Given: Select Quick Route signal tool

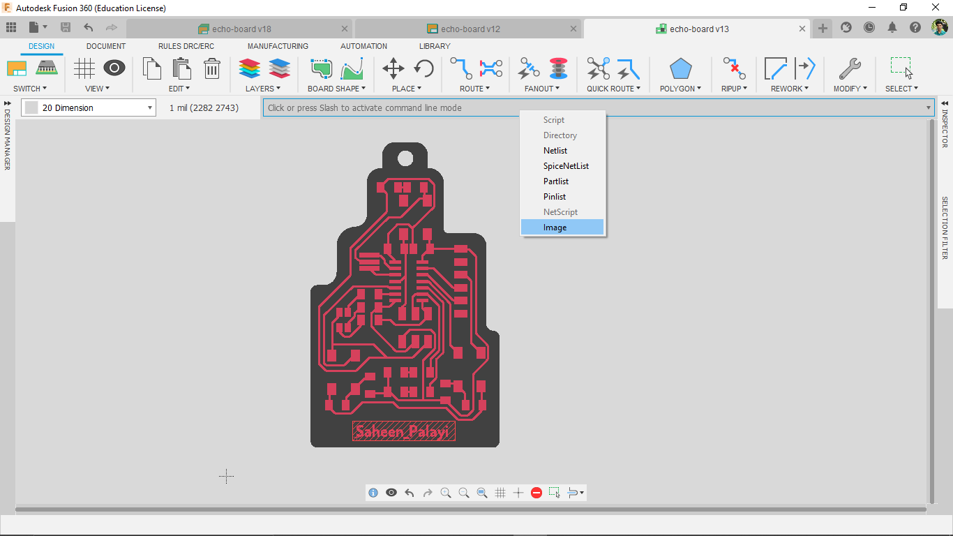Looking at the screenshot, I should coord(628,68).
